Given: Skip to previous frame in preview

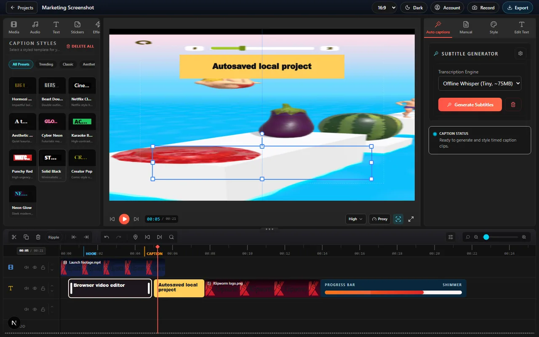Looking at the screenshot, I should coord(112,219).
